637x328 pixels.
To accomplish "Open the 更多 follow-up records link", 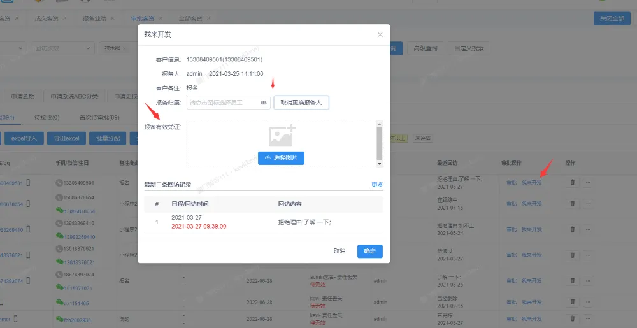I will point(377,185).
